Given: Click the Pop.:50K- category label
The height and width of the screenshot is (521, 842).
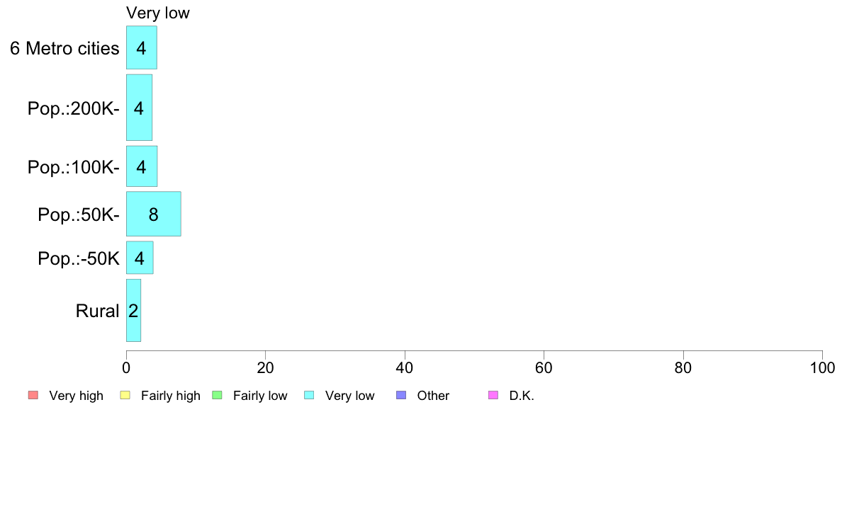Looking at the screenshot, I should tap(79, 214).
